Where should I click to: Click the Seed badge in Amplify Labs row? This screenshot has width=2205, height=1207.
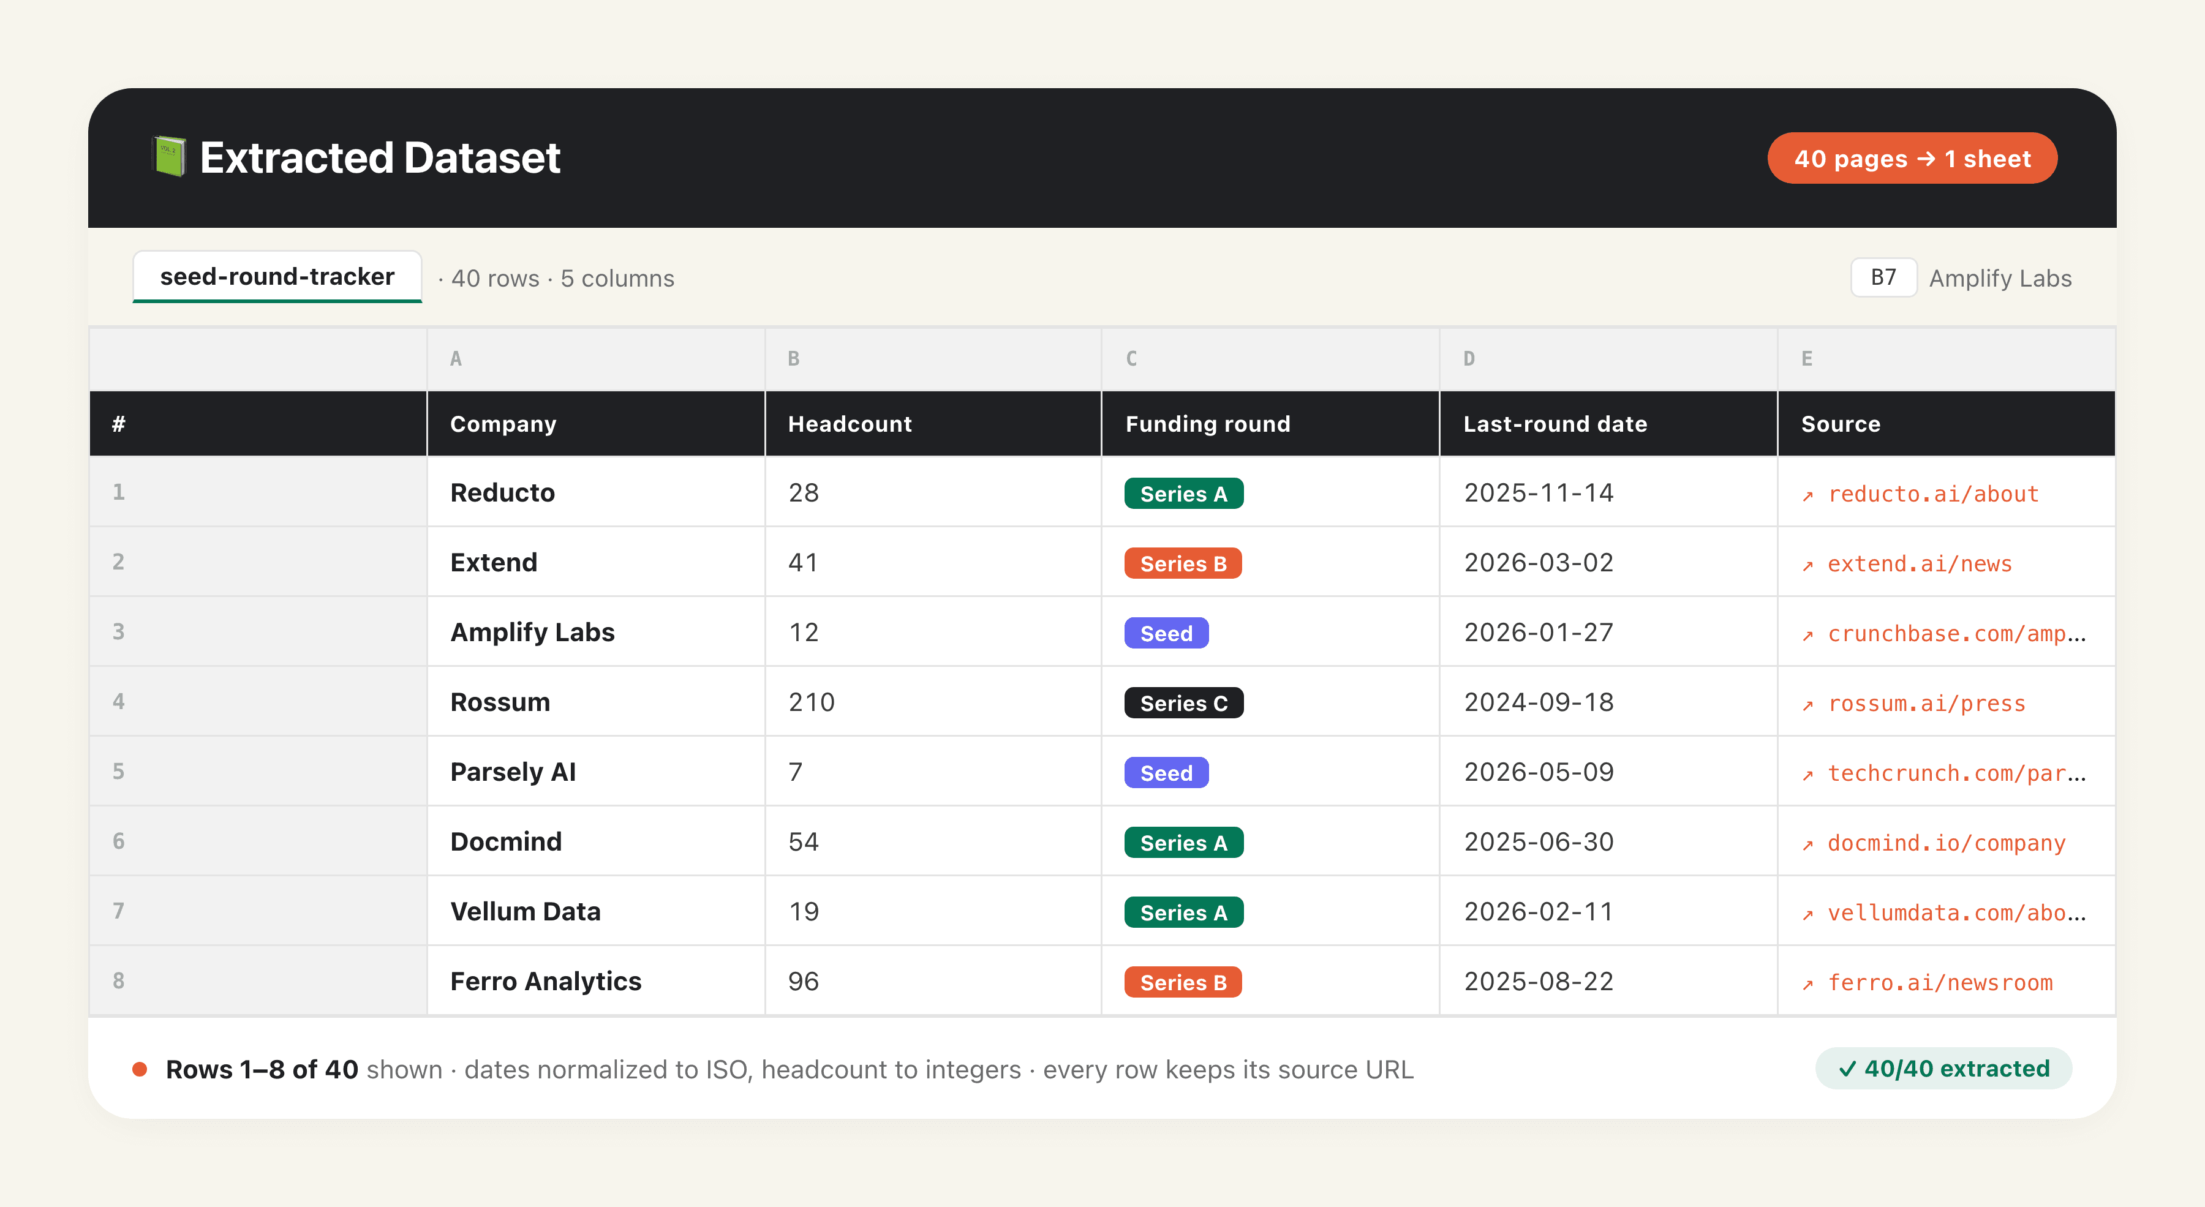[x=1166, y=633]
